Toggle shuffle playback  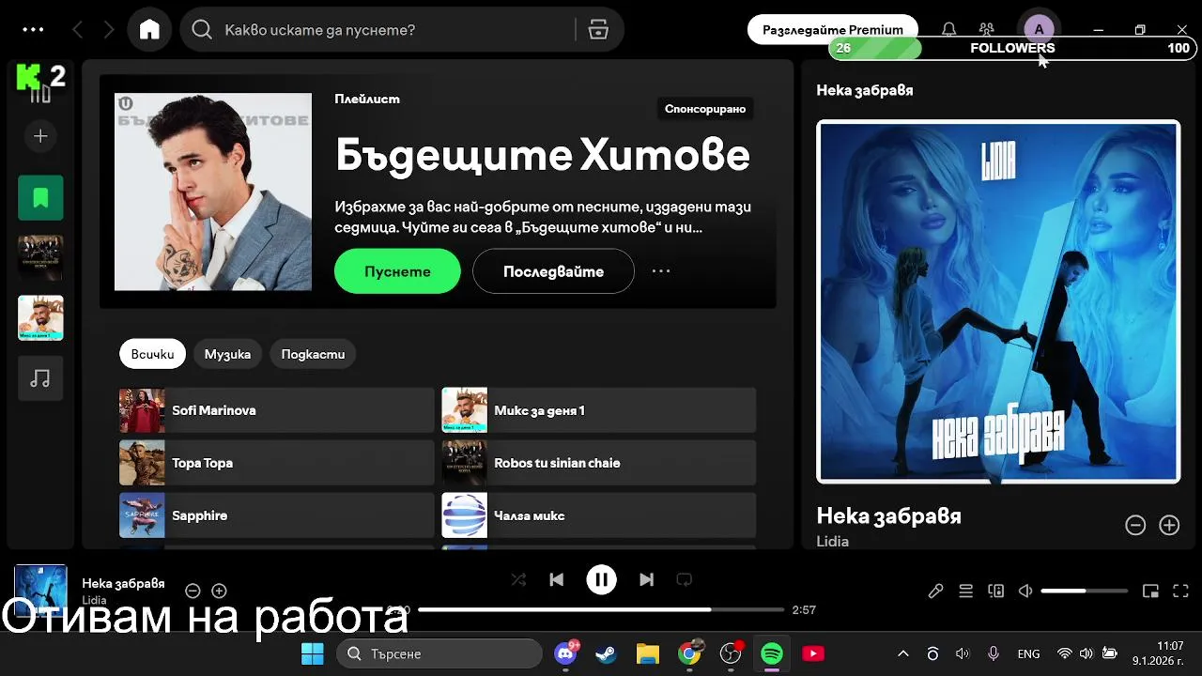(x=518, y=580)
